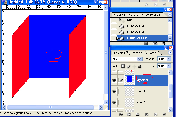This screenshot has width=176, height=117.
Task: Expand the Opacity slider arrow
Action: pyautogui.click(x=169, y=59)
